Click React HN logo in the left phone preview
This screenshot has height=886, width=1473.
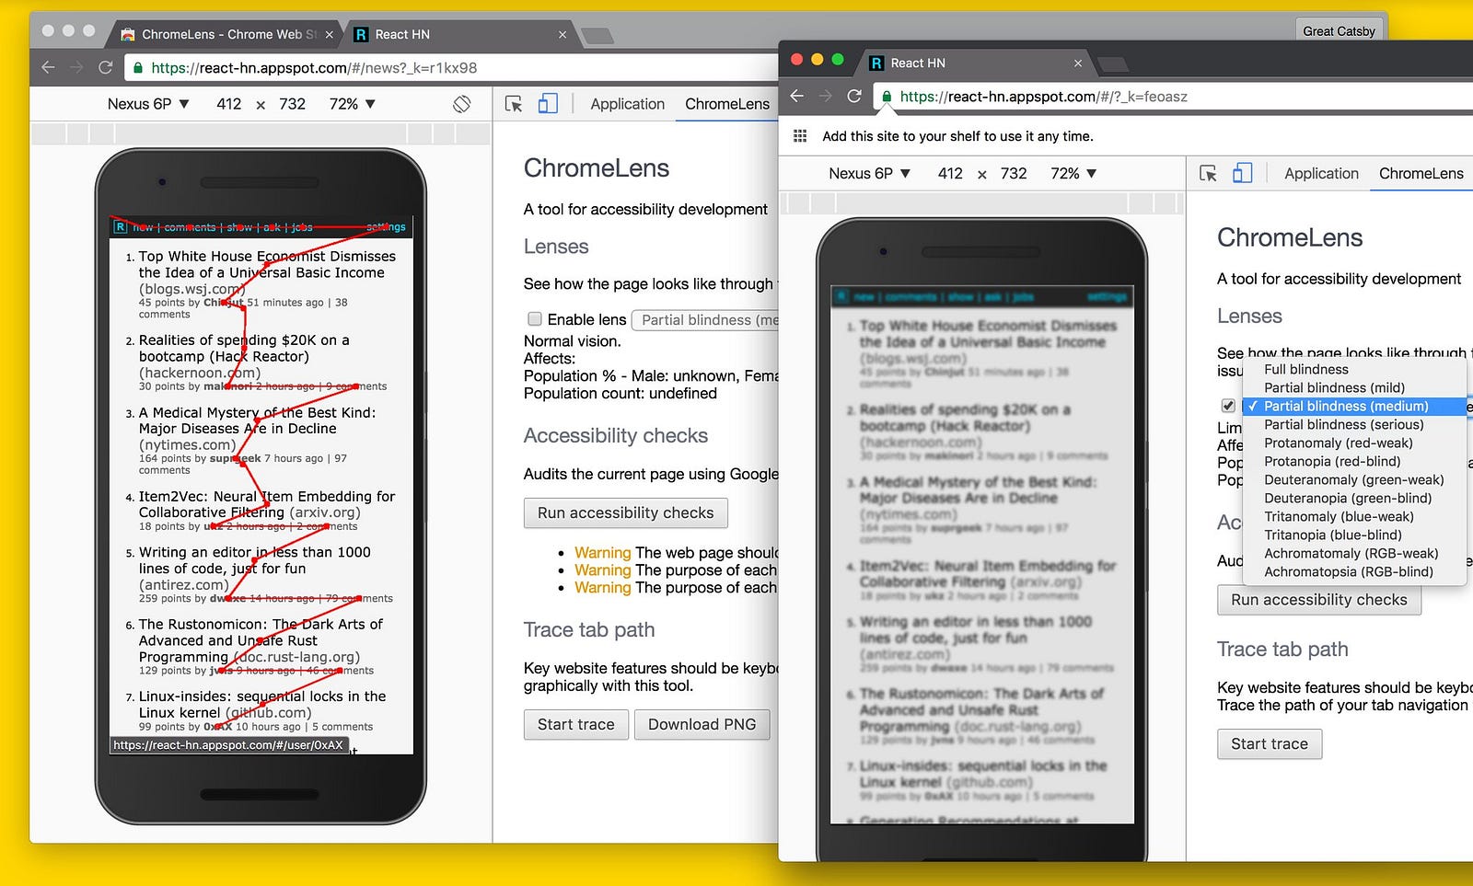pyautogui.click(x=120, y=227)
